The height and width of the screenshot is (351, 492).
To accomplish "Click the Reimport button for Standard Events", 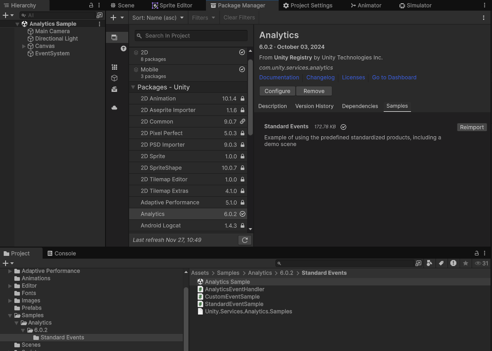I will [472, 127].
